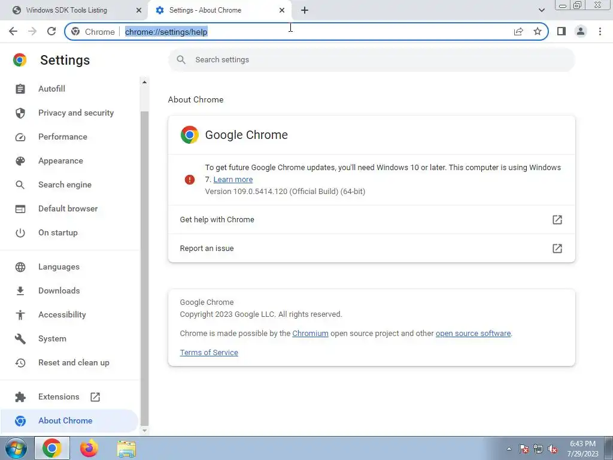
Task: Click the sidebar scrollbar thumb
Action: pyautogui.click(x=144, y=268)
